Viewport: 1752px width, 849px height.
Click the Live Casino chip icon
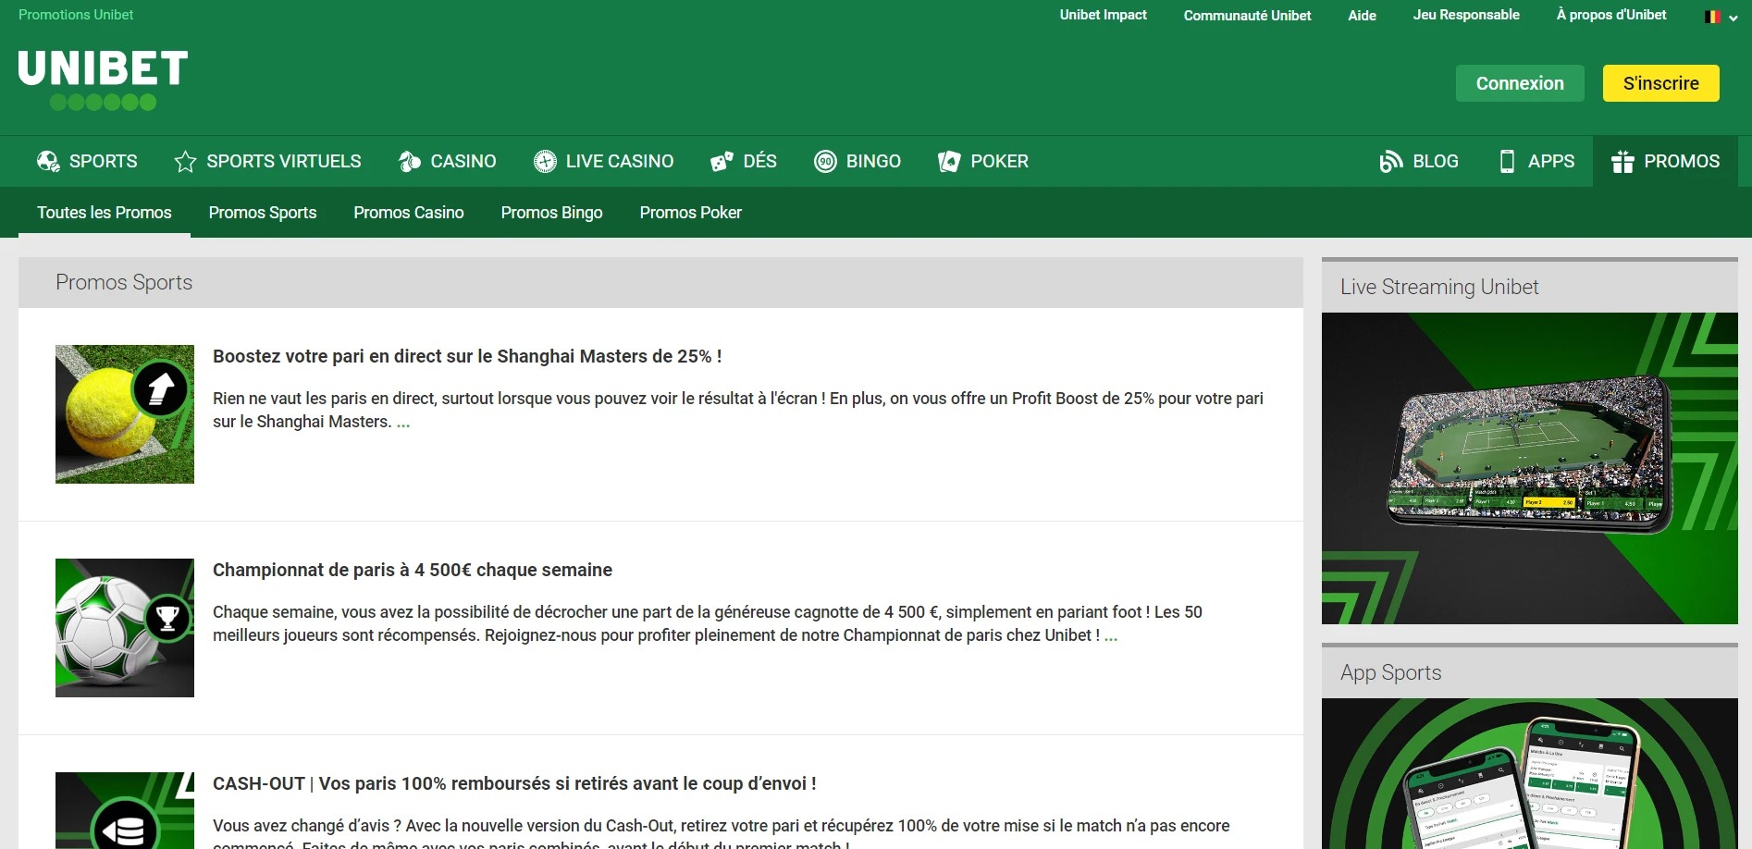coord(545,162)
